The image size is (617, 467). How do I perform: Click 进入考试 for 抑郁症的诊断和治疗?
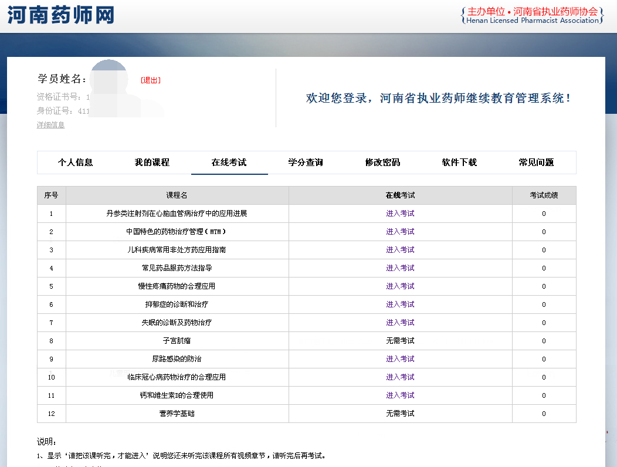click(400, 304)
